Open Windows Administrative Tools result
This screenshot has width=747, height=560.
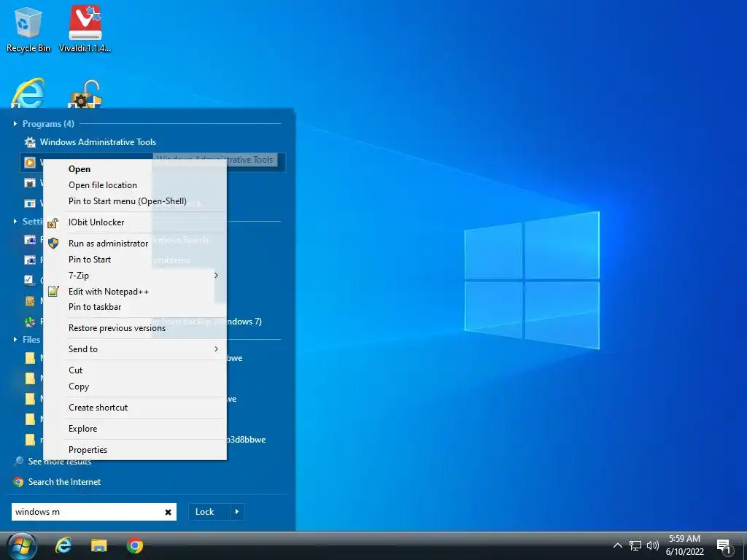pyautogui.click(x=98, y=142)
